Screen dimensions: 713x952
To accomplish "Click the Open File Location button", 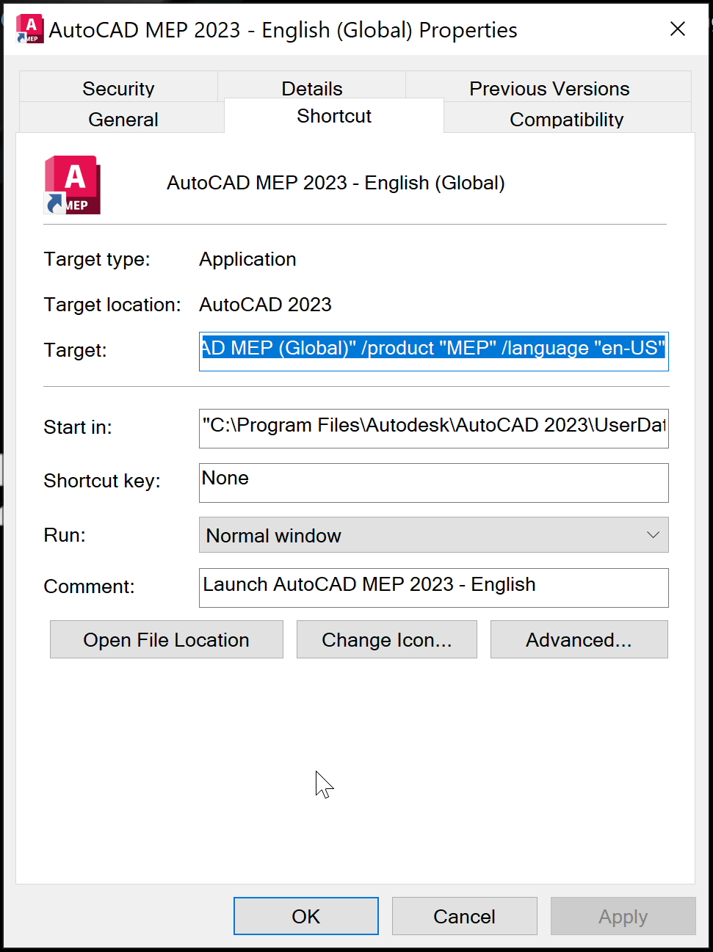I will (x=167, y=639).
